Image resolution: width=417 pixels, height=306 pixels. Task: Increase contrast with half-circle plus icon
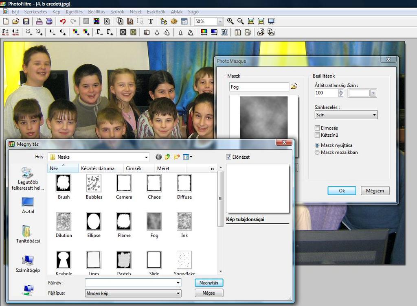coord(63,33)
